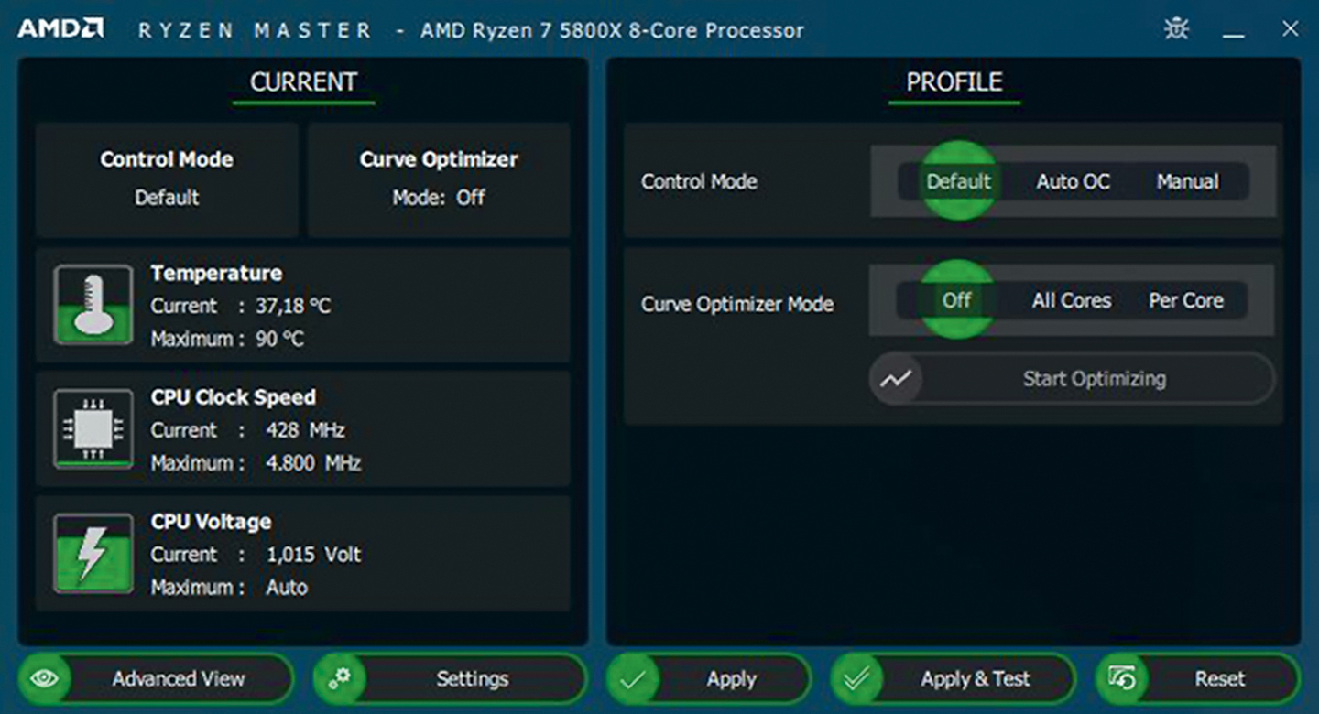
Task: Switch control mode to Auto OC
Action: point(1073,181)
